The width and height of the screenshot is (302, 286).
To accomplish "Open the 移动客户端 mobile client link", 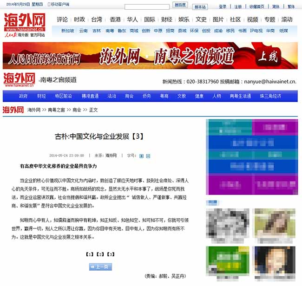I will [x=58, y=4].
